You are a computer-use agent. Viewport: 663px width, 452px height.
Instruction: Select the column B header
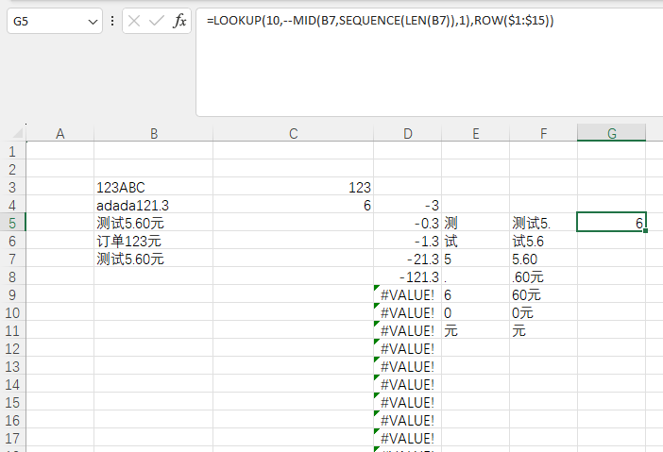click(x=154, y=133)
